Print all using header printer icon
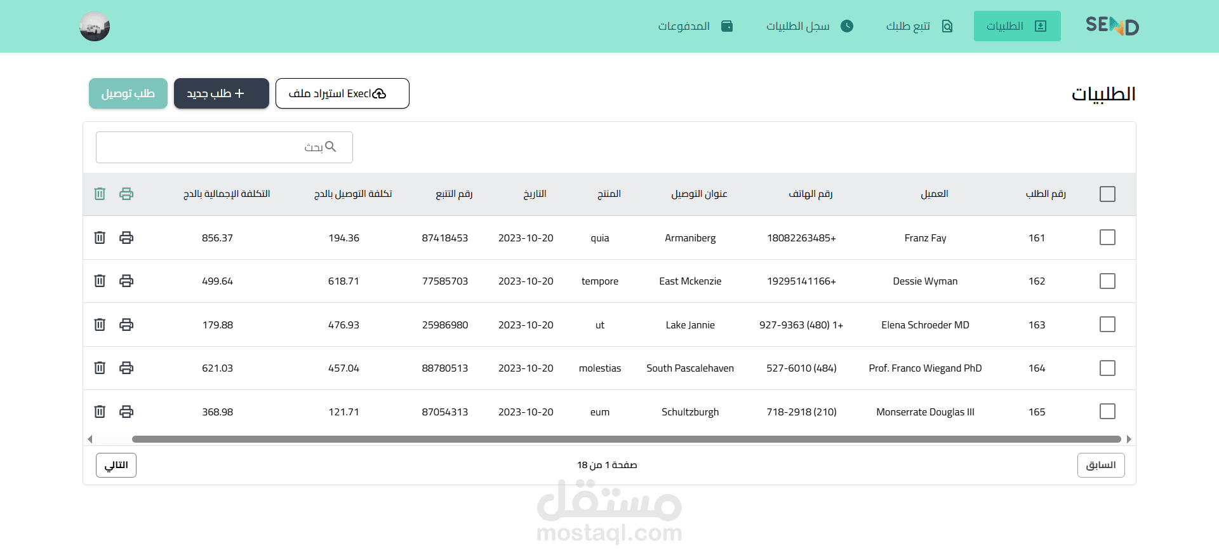The width and height of the screenshot is (1219, 557). click(126, 194)
